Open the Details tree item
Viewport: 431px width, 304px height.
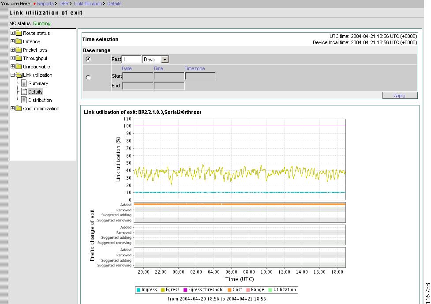(35, 92)
